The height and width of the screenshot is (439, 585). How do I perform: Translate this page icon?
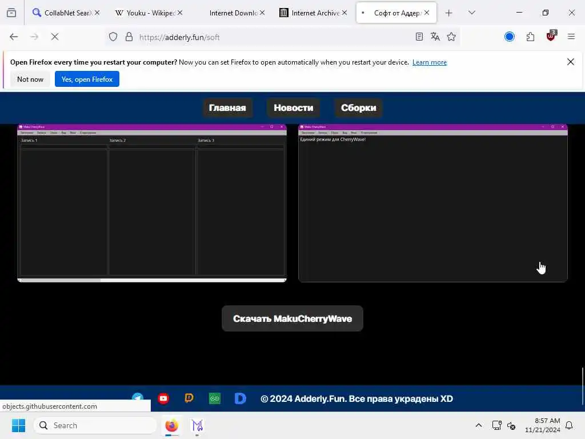click(435, 37)
